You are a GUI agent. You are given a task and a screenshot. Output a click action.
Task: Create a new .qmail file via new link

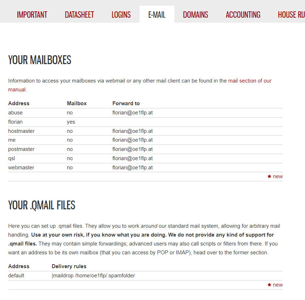click(x=278, y=285)
